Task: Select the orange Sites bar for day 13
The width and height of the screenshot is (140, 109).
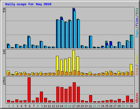Action: click(x=58, y=73)
